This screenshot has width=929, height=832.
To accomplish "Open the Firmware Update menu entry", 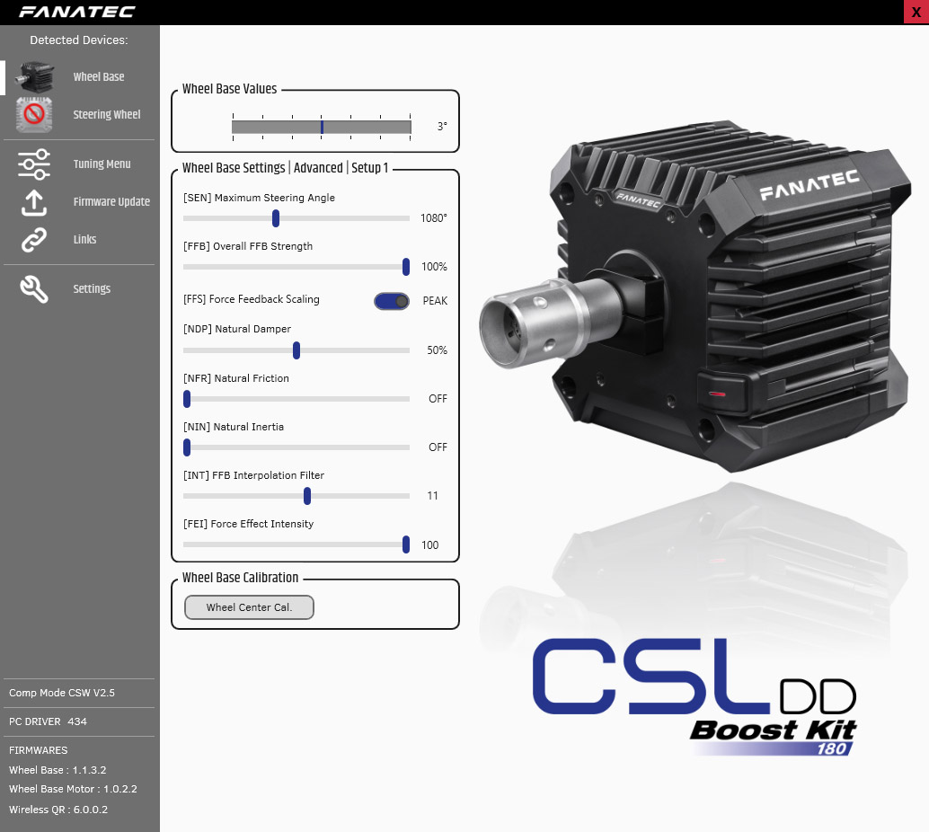I will pos(111,202).
